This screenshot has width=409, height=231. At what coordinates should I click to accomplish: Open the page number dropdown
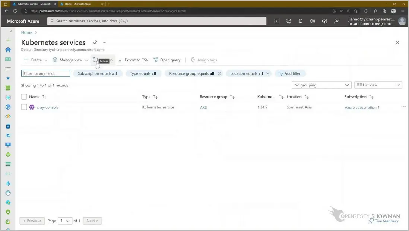(x=65, y=221)
